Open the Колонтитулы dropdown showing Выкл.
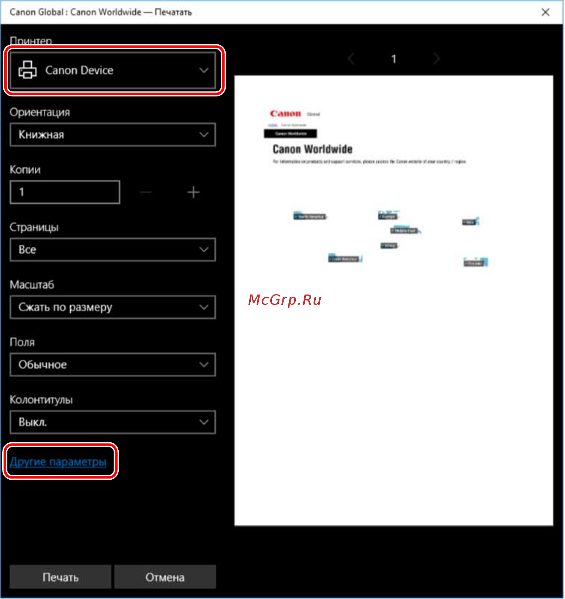The width and height of the screenshot is (565, 599). click(113, 422)
